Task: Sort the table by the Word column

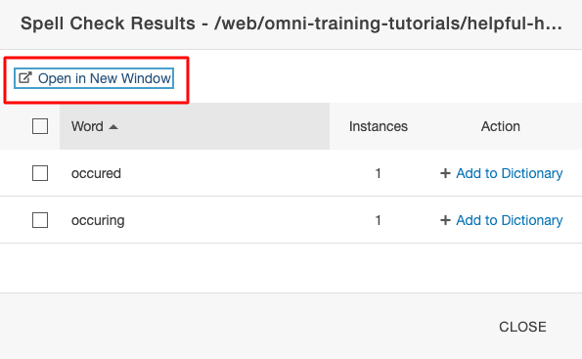Action: [87, 126]
